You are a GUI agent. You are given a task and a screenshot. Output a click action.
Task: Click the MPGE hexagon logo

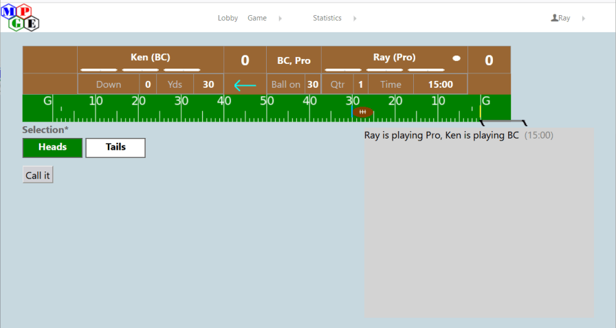20,18
